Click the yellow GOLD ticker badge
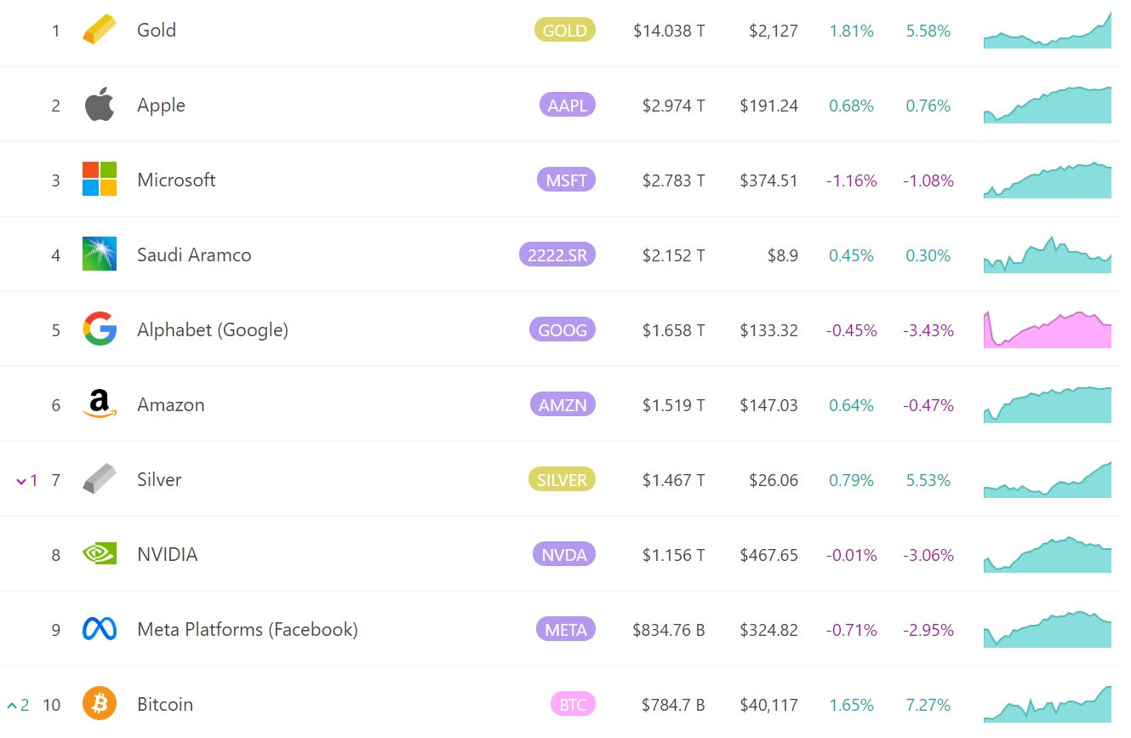 [564, 31]
